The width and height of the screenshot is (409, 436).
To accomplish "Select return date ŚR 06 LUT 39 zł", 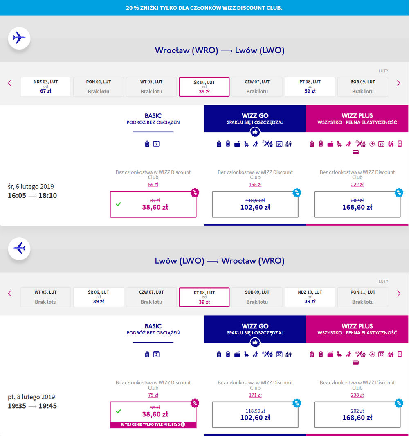I will point(98,297).
